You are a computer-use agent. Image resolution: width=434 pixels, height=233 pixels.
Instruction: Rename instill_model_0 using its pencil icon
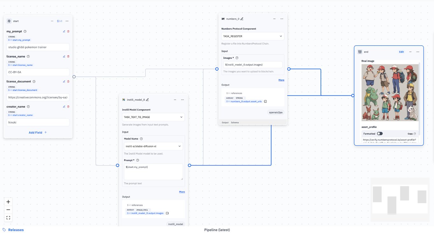click(x=147, y=100)
